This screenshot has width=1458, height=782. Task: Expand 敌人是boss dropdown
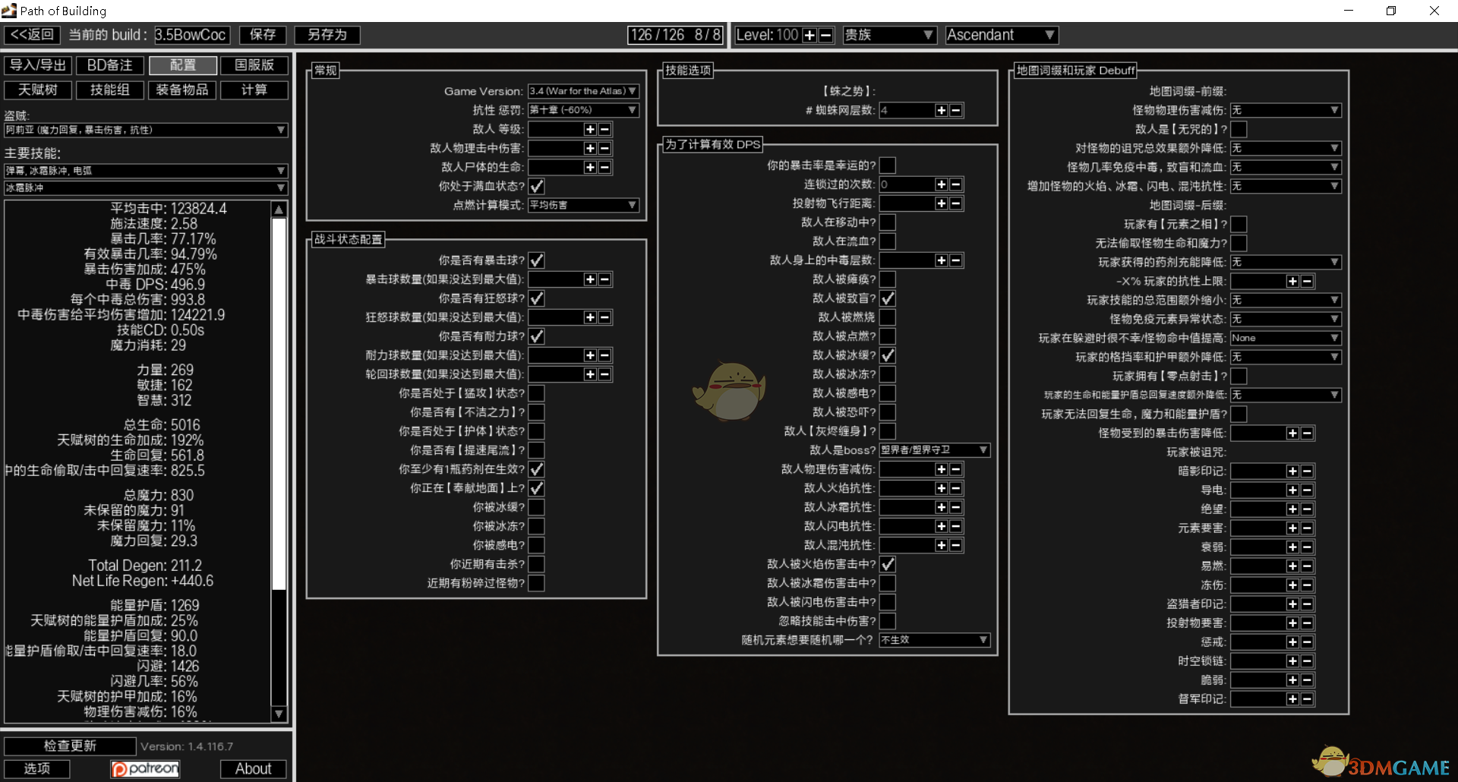pyautogui.click(x=934, y=450)
